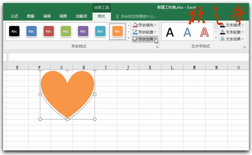Open the 文本效果 dropdown arrow
This screenshot has width=252, height=155.
(242, 39)
